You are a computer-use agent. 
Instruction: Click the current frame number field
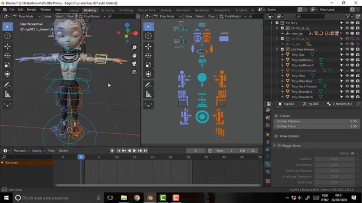click(x=196, y=151)
